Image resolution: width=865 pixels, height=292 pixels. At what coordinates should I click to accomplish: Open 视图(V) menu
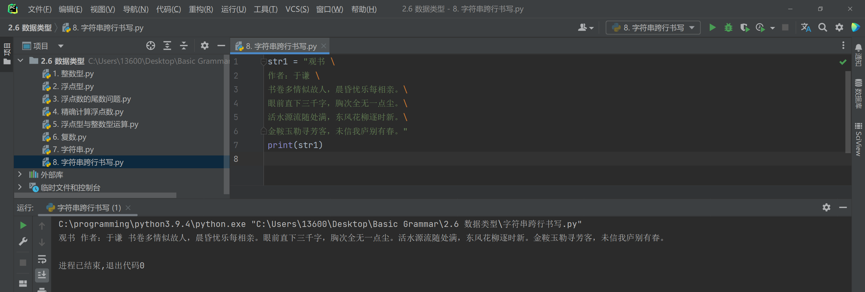[102, 9]
